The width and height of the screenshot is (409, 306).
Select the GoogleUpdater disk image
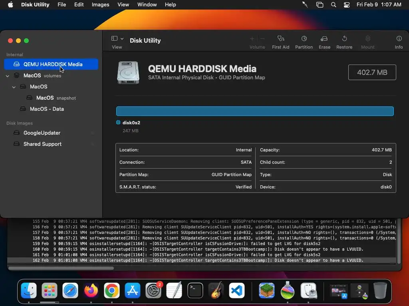51,133
